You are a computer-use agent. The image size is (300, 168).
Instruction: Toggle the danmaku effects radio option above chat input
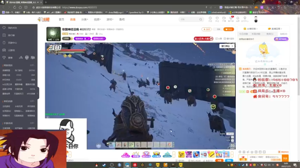[283, 152]
